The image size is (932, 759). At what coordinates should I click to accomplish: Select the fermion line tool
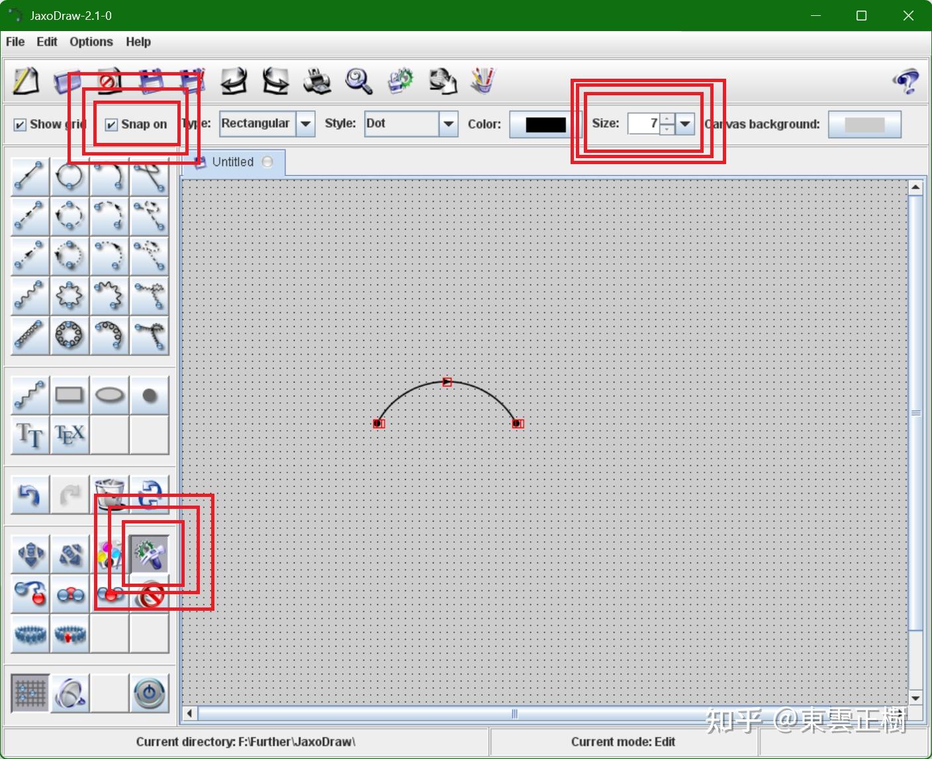click(x=30, y=177)
